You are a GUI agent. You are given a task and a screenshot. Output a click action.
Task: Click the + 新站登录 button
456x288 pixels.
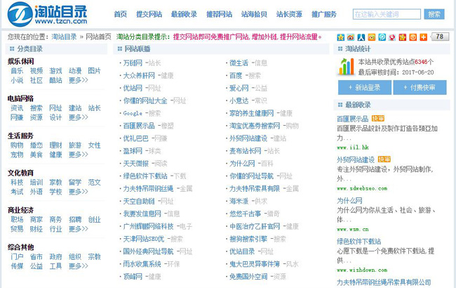pos(363,87)
